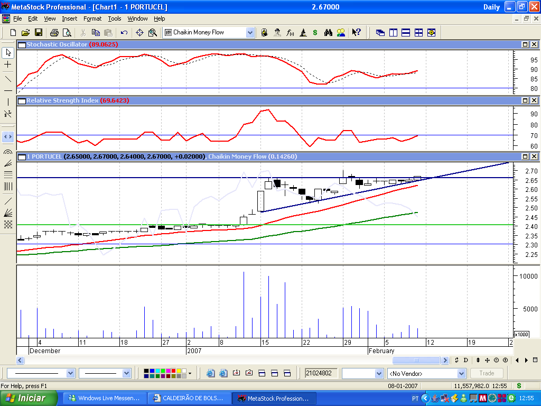541x406 pixels.
Task: Click the Print icon in toolbar
Action: [54, 33]
